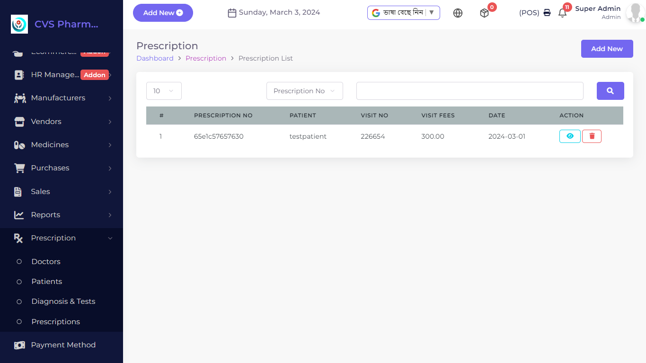Open the rows-per-page dropdown showing 10
The height and width of the screenshot is (363, 646).
(x=164, y=91)
